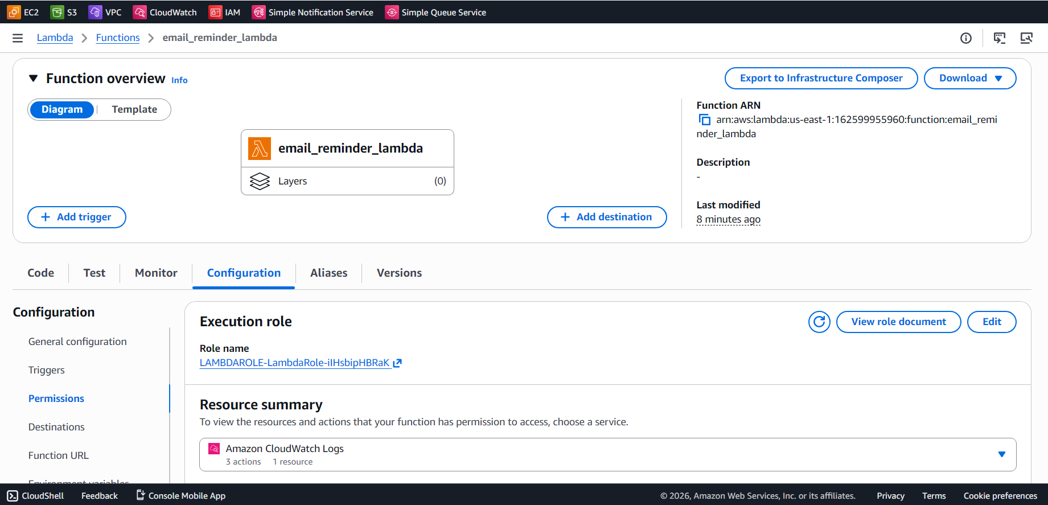Select the Diagram view toggle
Image resolution: width=1048 pixels, height=505 pixels.
click(x=62, y=109)
